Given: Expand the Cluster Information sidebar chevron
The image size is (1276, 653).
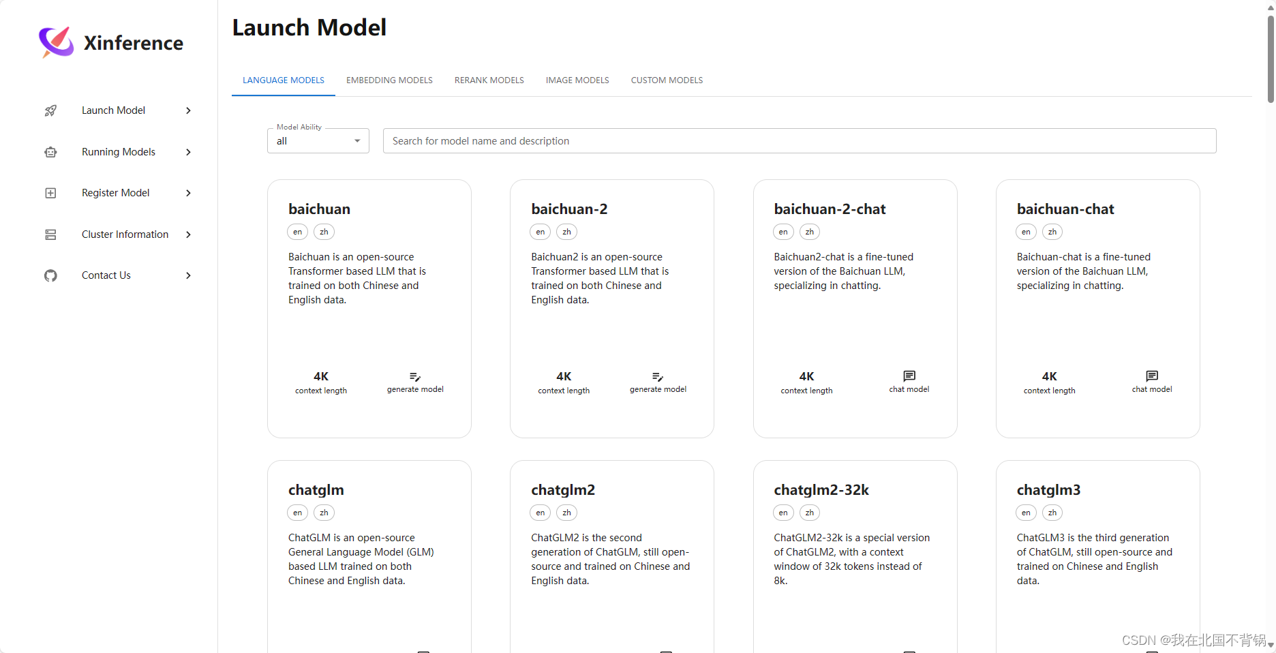Looking at the screenshot, I should pyautogui.click(x=189, y=234).
